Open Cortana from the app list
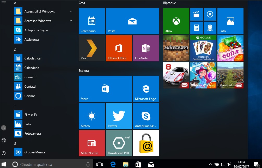The height and width of the screenshot is (168, 262). (x=44, y=96)
